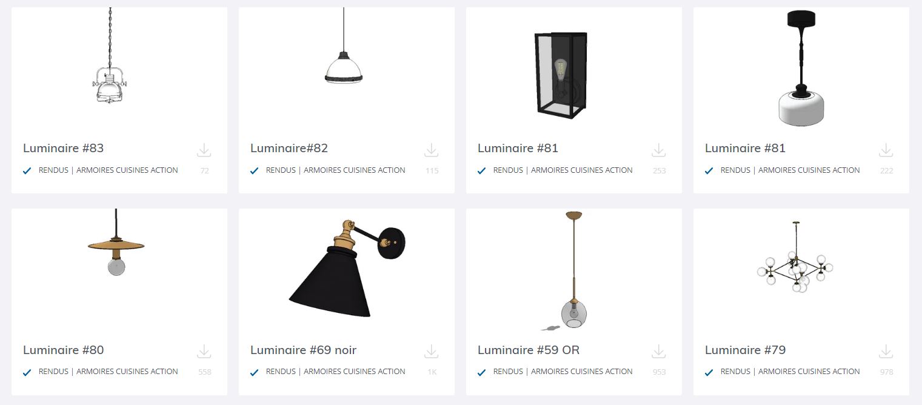Select the black glass lantern thumbnail

tap(561, 76)
